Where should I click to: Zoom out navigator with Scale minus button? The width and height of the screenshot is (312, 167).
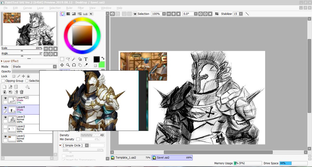pyautogui.click(x=46, y=49)
